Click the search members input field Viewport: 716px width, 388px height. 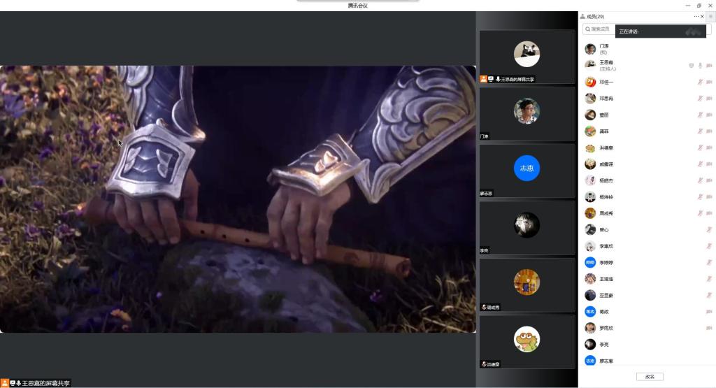pyautogui.click(x=599, y=29)
